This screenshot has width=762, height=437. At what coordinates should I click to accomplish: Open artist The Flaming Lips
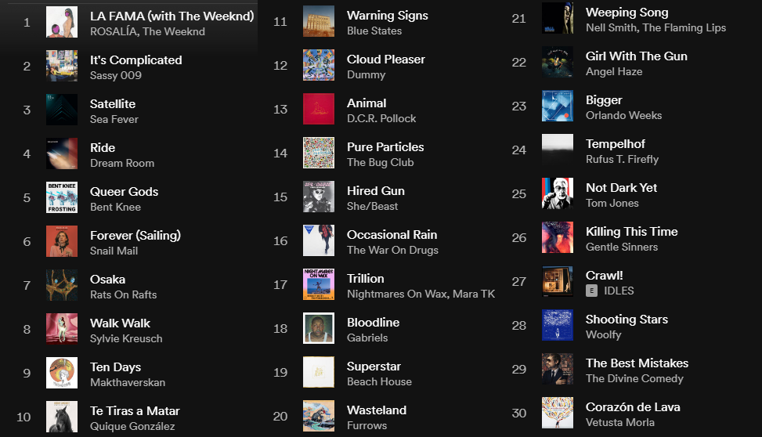coord(684,28)
